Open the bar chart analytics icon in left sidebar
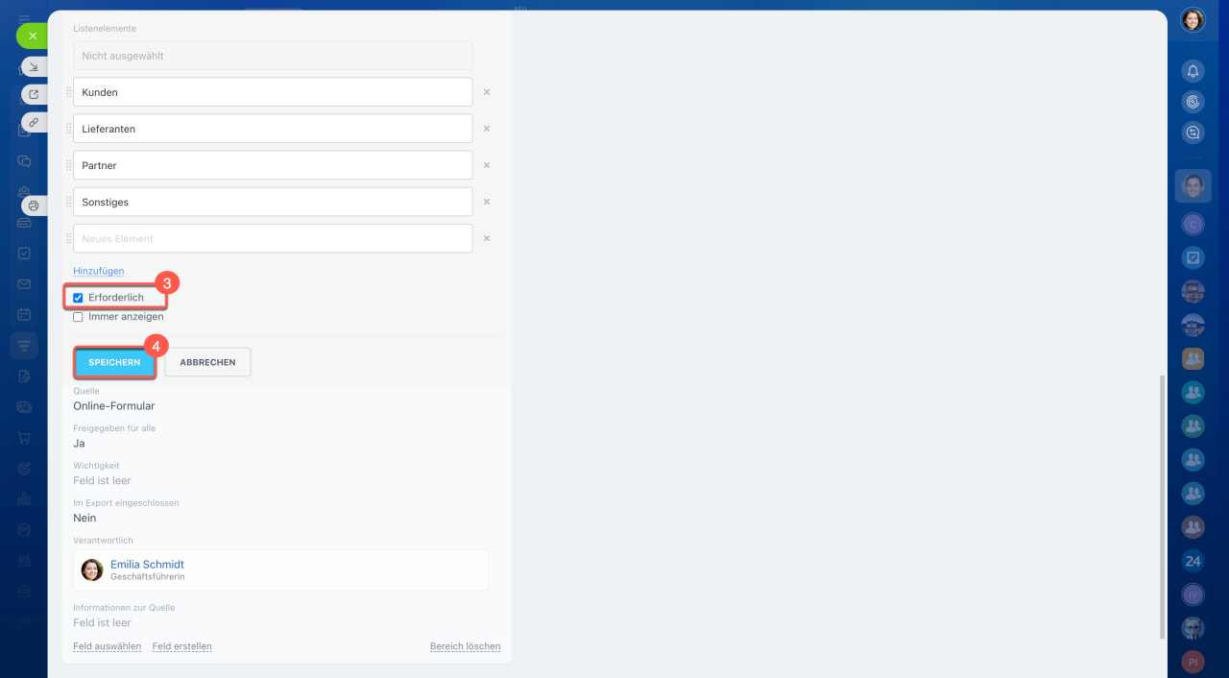 pos(24,499)
